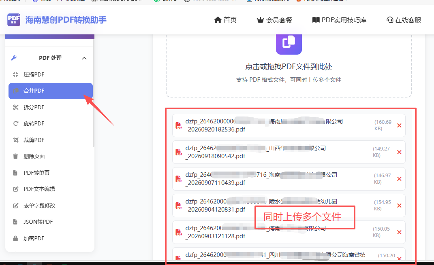
Task: Click the book icon beside PDF实用技巧库
Action: [x=316, y=20]
